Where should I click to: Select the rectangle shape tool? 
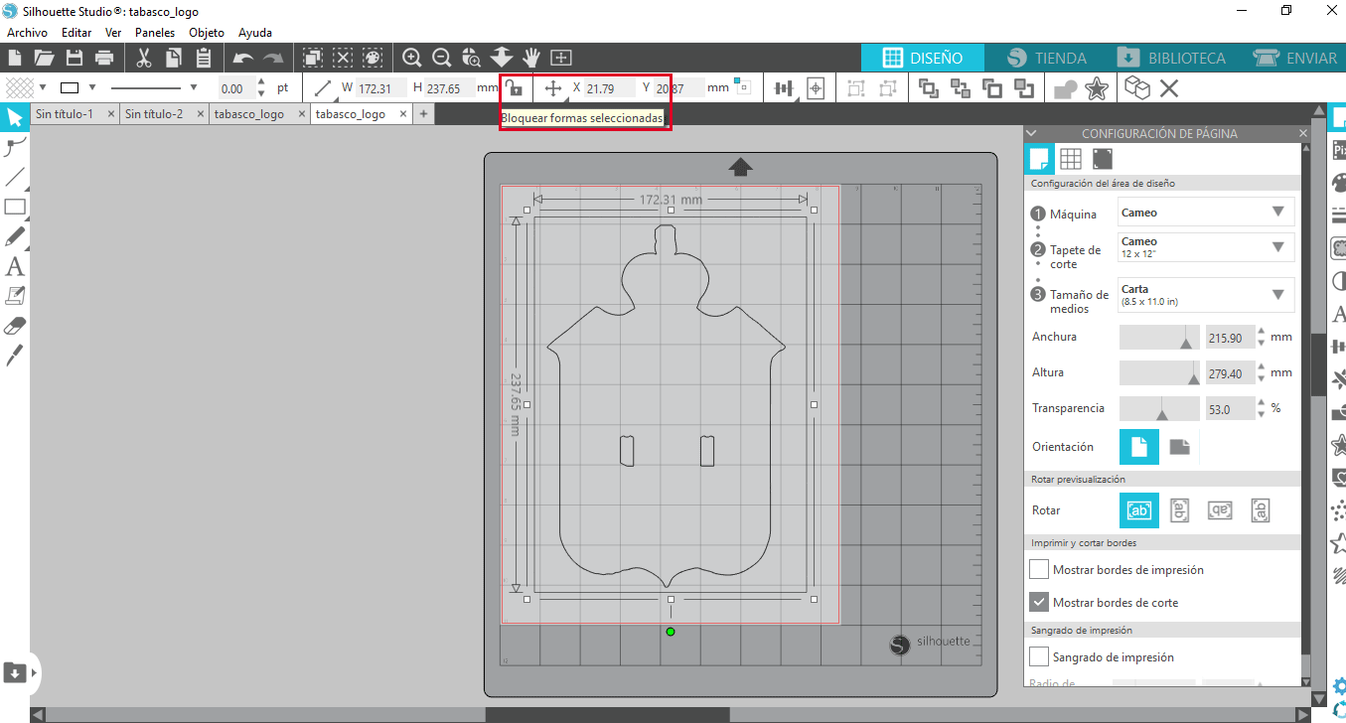15,208
